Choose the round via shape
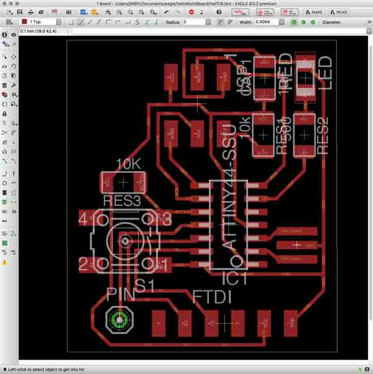373x374 pixels. click(x=303, y=22)
